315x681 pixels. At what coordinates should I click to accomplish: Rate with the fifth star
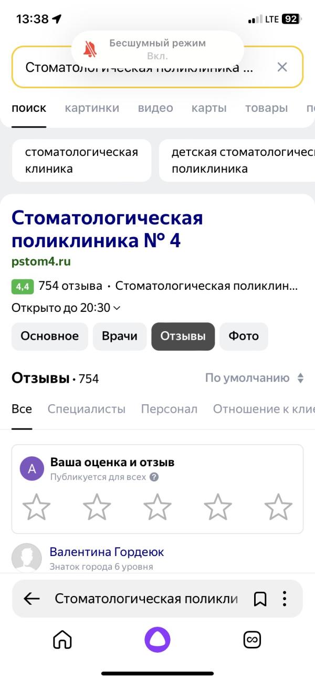(278, 507)
